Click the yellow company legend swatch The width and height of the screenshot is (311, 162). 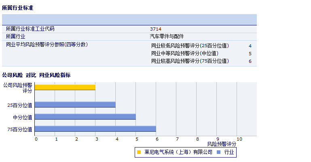139,152
